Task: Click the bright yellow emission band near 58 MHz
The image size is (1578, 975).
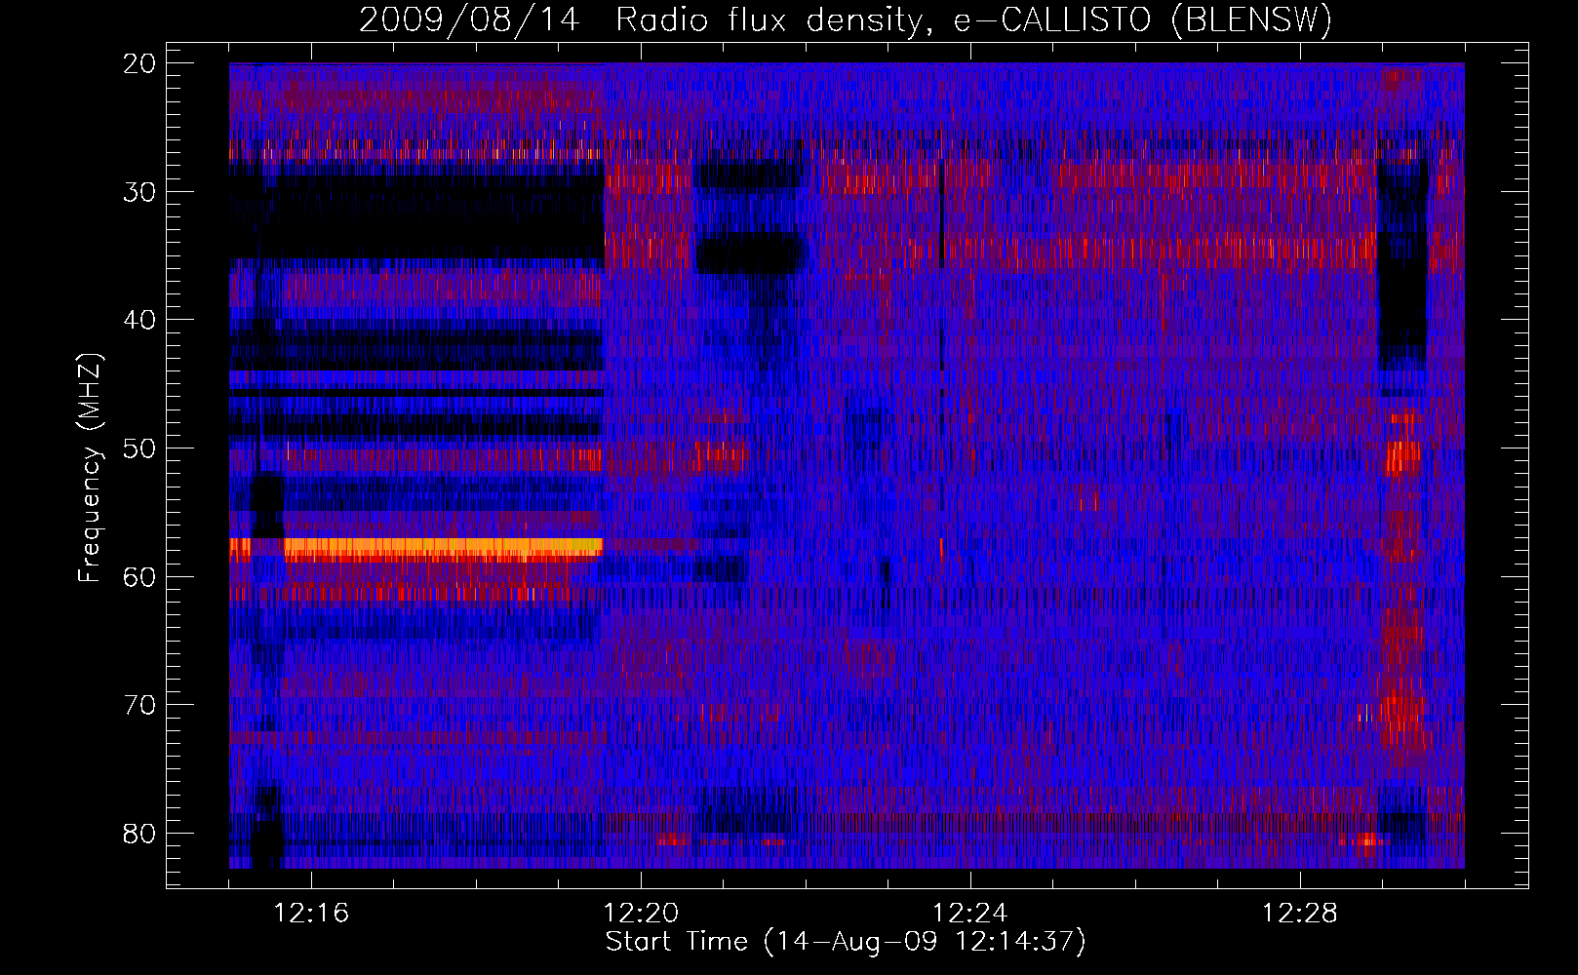Action: (444, 549)
